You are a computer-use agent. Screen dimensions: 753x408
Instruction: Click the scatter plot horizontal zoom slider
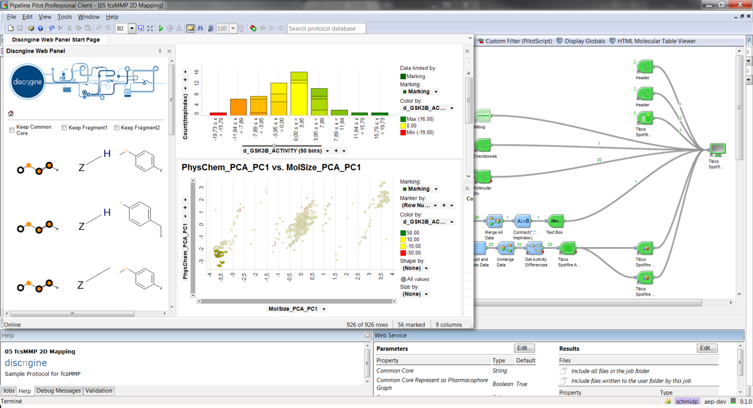coord(296,301)
